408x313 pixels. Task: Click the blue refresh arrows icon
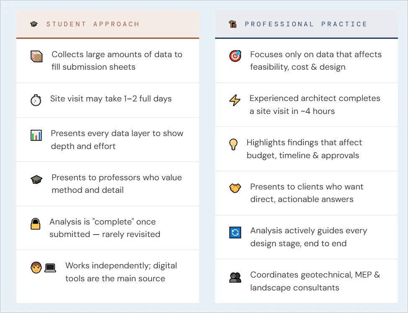click(x=235, y=232)
